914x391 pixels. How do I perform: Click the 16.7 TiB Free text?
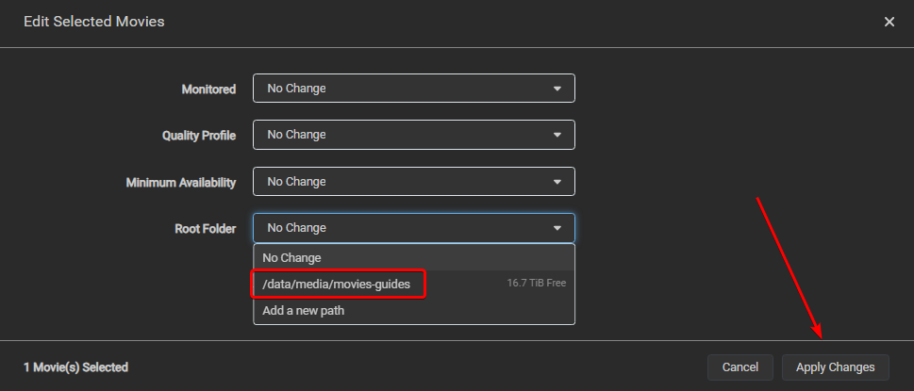[x=536, y=284]
